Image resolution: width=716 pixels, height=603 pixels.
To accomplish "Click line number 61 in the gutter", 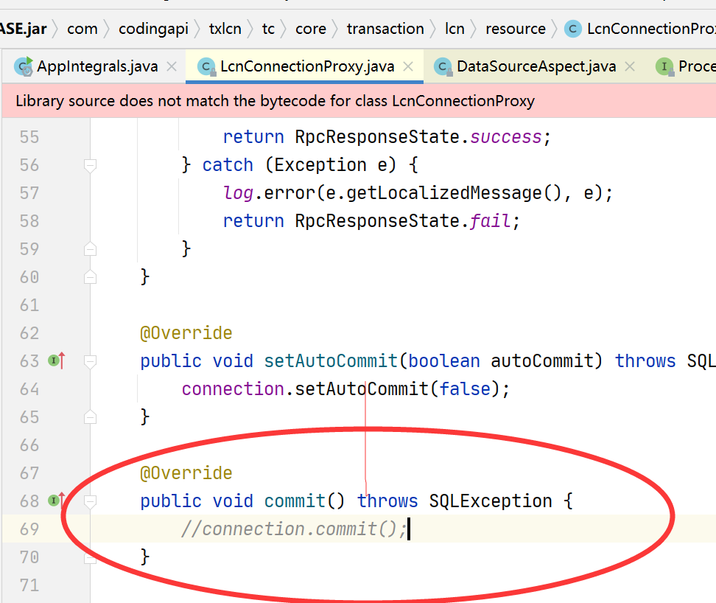I will point(29,305).
